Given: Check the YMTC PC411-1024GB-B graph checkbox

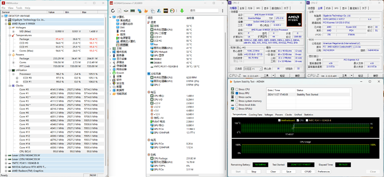Looking at the screenshot, I should [x=307, y=120].
